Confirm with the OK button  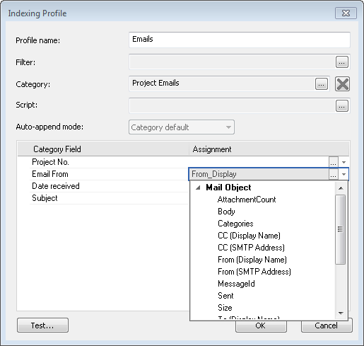tap(261, 326)
